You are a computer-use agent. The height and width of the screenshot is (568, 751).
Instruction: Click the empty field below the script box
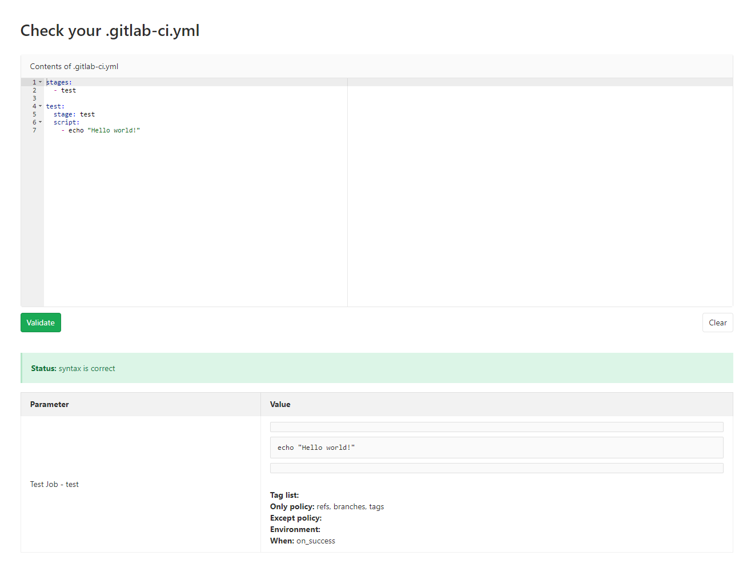click(496, 468)
